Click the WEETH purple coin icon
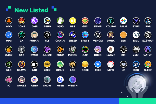 73,79
